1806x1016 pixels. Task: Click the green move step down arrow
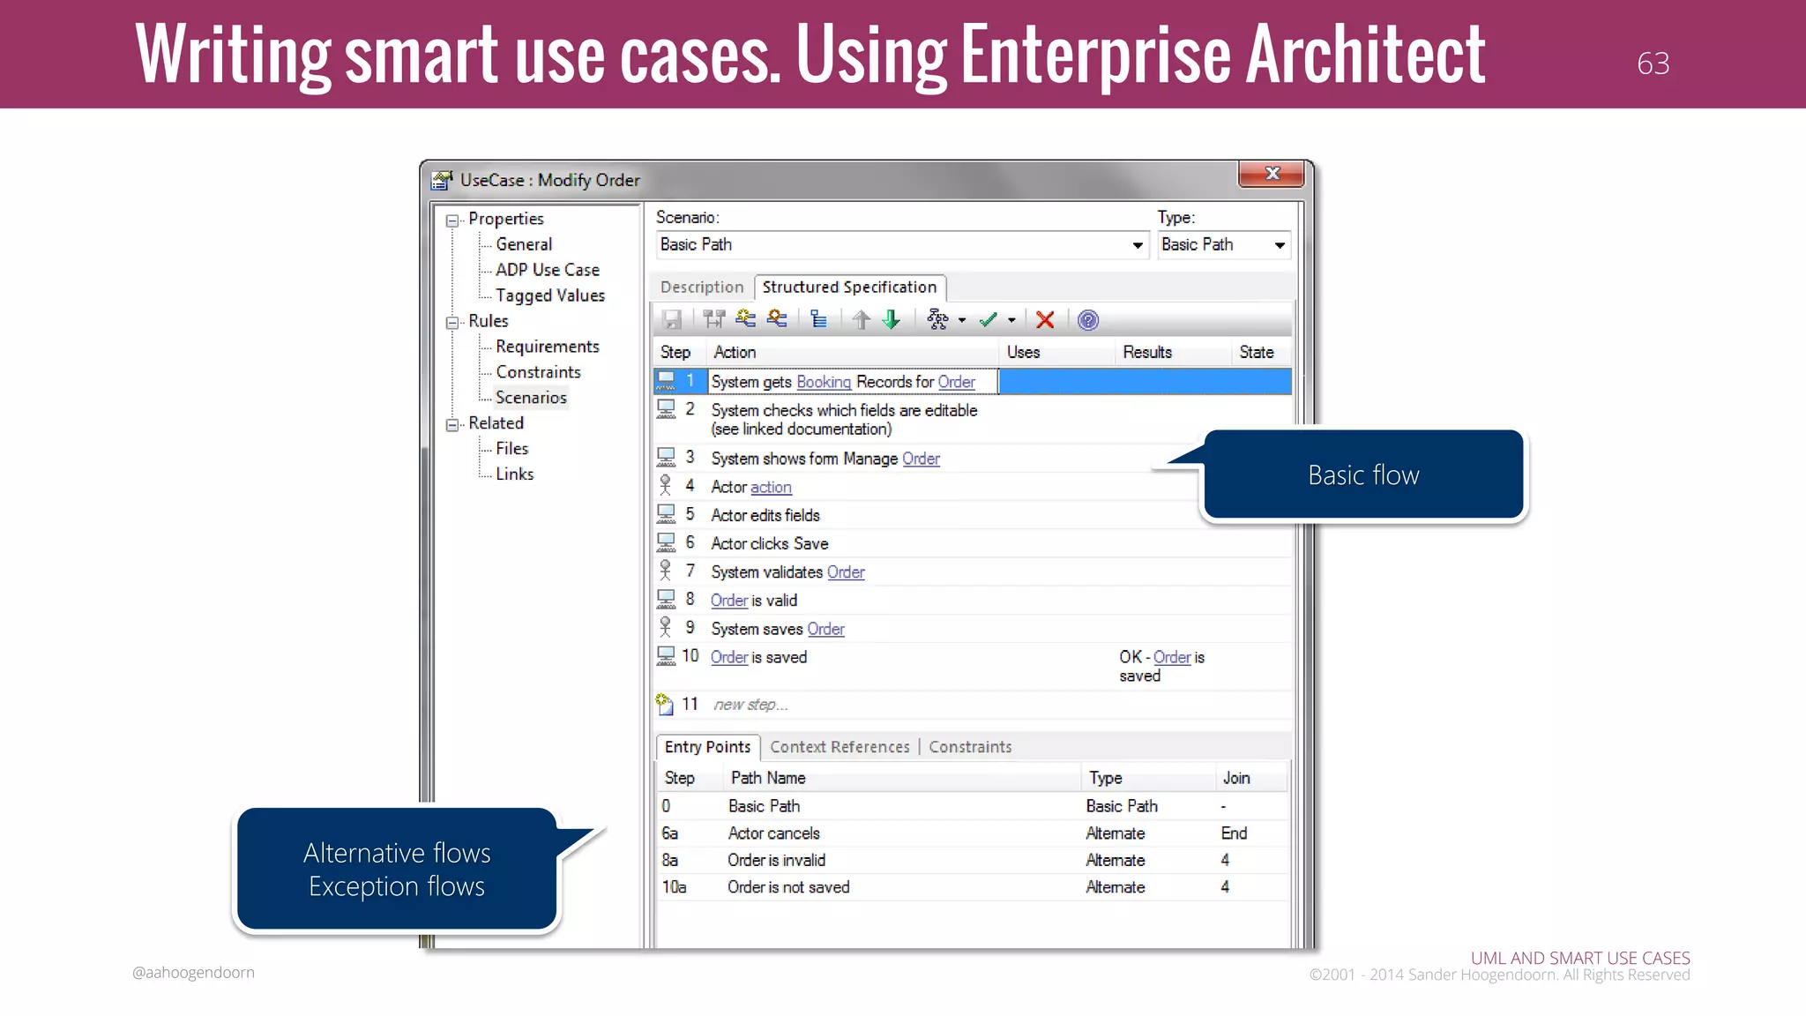tap(892, 320)
